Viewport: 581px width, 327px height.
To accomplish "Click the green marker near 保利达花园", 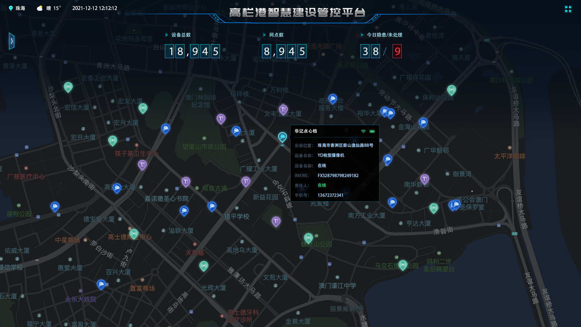I will (x=452, y=90).
